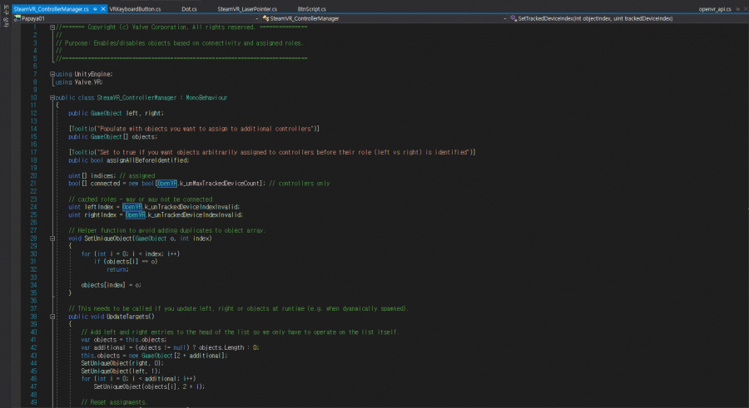This screenshot has height=408, width=749.
Task: Click the "uint[] indices" declaration
Action: (92, 175)
